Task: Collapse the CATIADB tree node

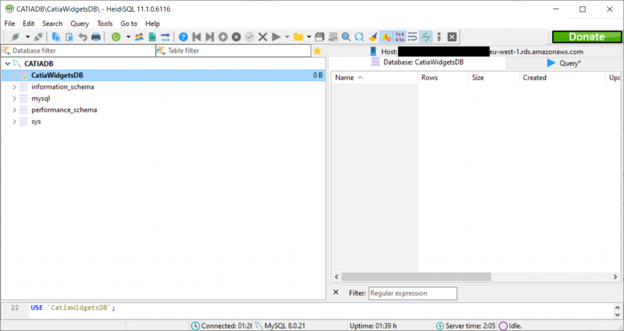Action: (7, 63)
